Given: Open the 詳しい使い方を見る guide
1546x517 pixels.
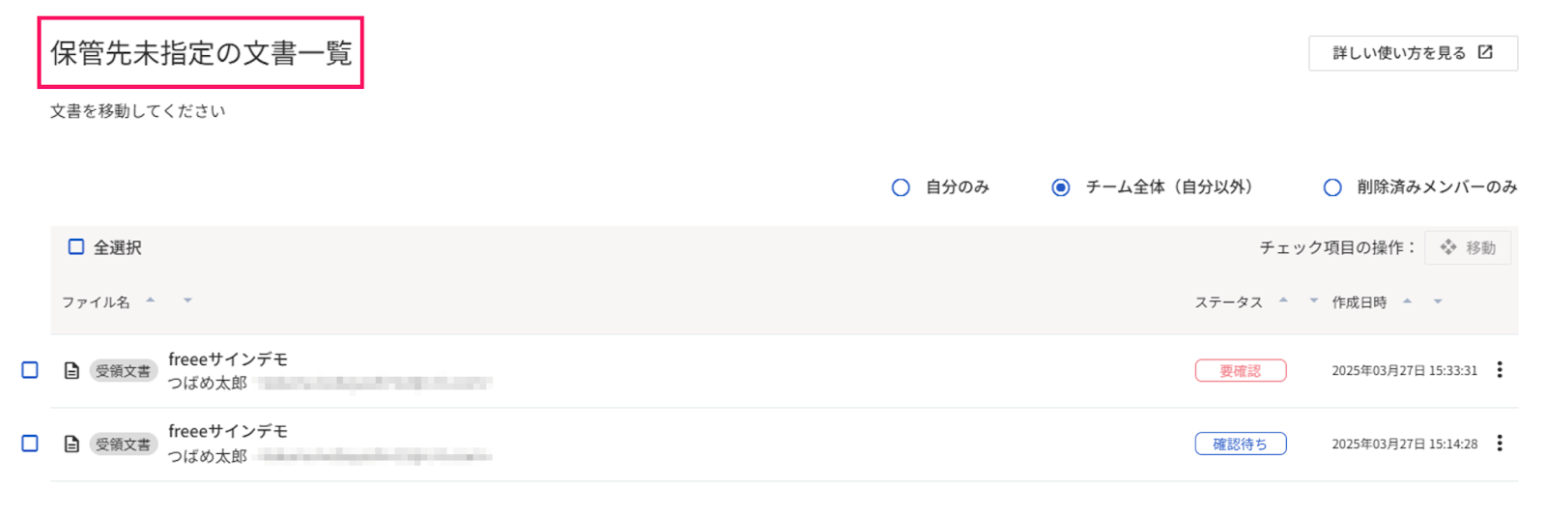Looking at the screenshot, I should [1413, 53].
